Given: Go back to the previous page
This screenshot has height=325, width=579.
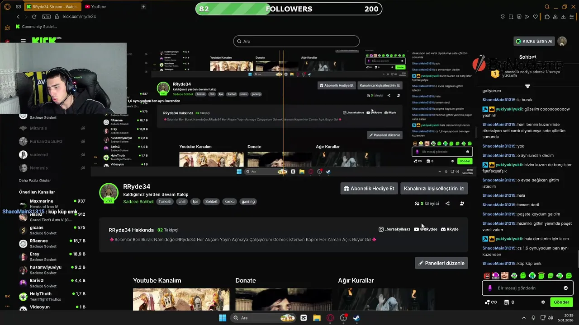Looking at the screenshot, I should 18,17.
